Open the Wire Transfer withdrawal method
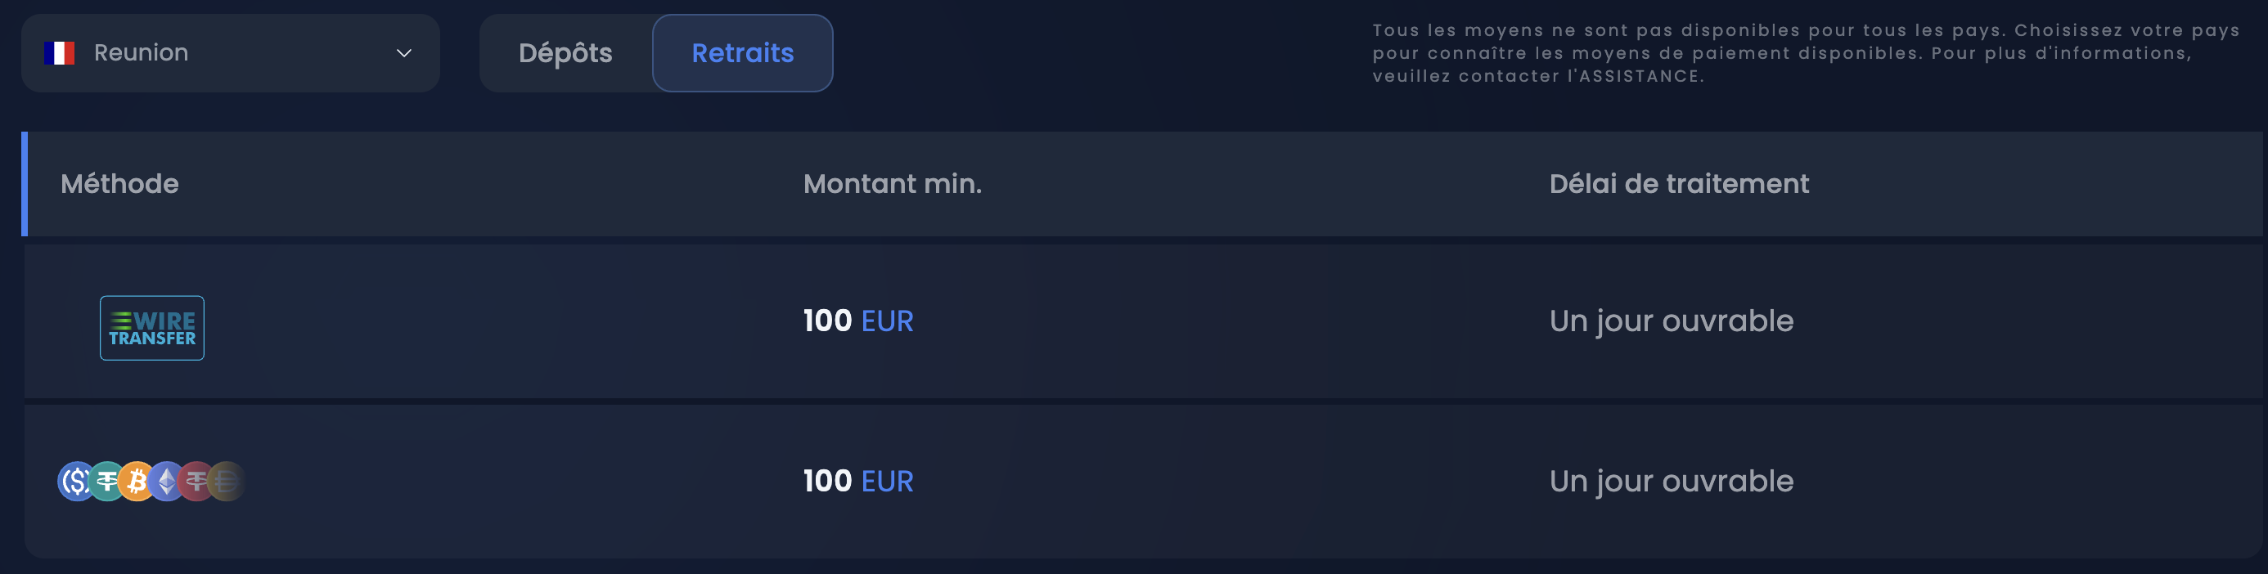The width and height of the screenshot is (2268, 574). 151,326
